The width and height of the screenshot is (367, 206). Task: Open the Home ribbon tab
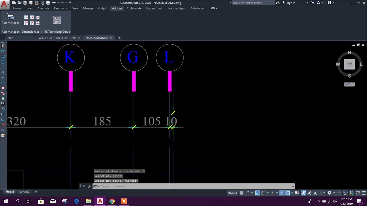click(x=17, y=8)
